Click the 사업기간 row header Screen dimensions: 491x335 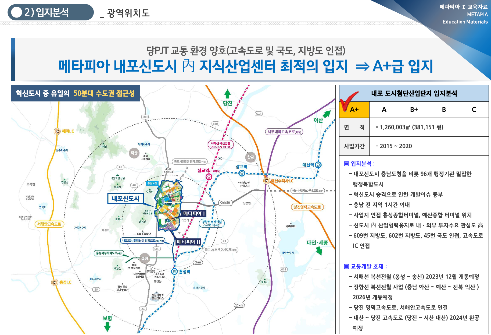[x=354, y=146]
